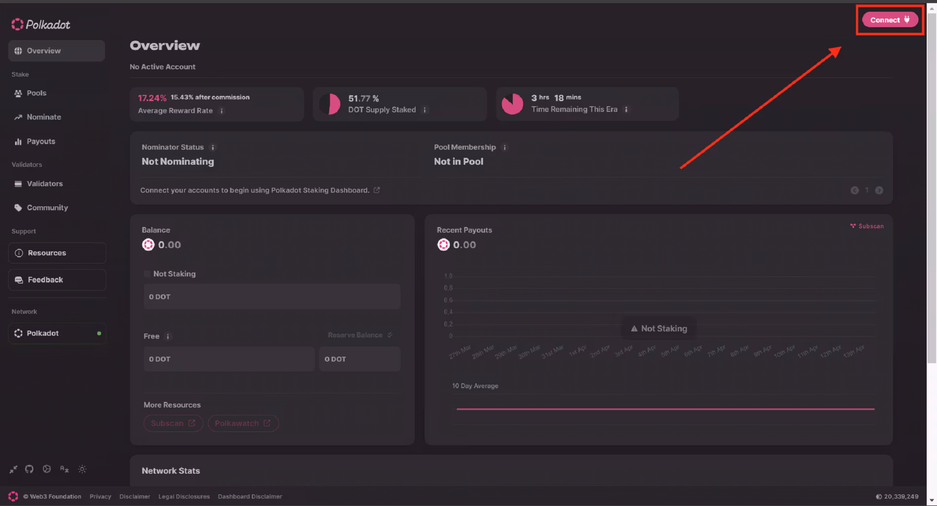Open the GitHub repository icon

point(29,469)
